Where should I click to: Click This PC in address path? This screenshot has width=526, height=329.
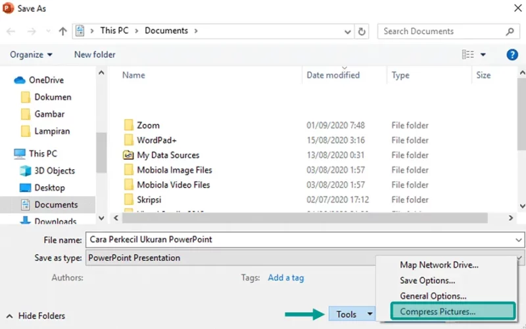pos(114,30)
